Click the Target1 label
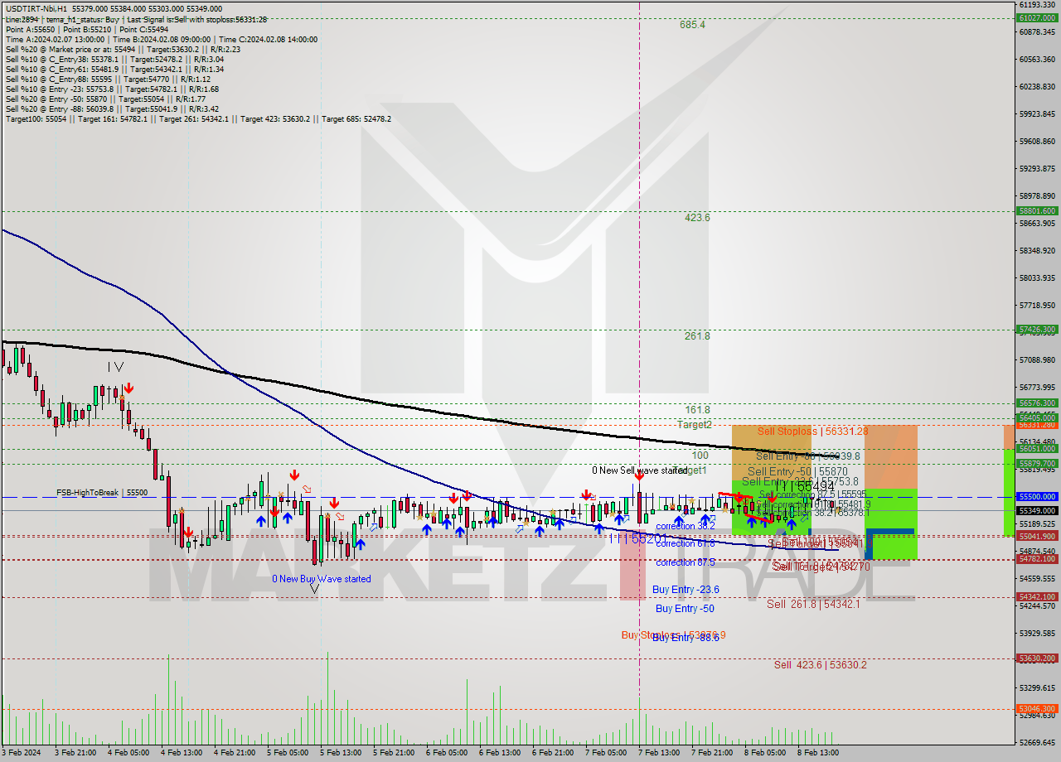 [689, 470]
